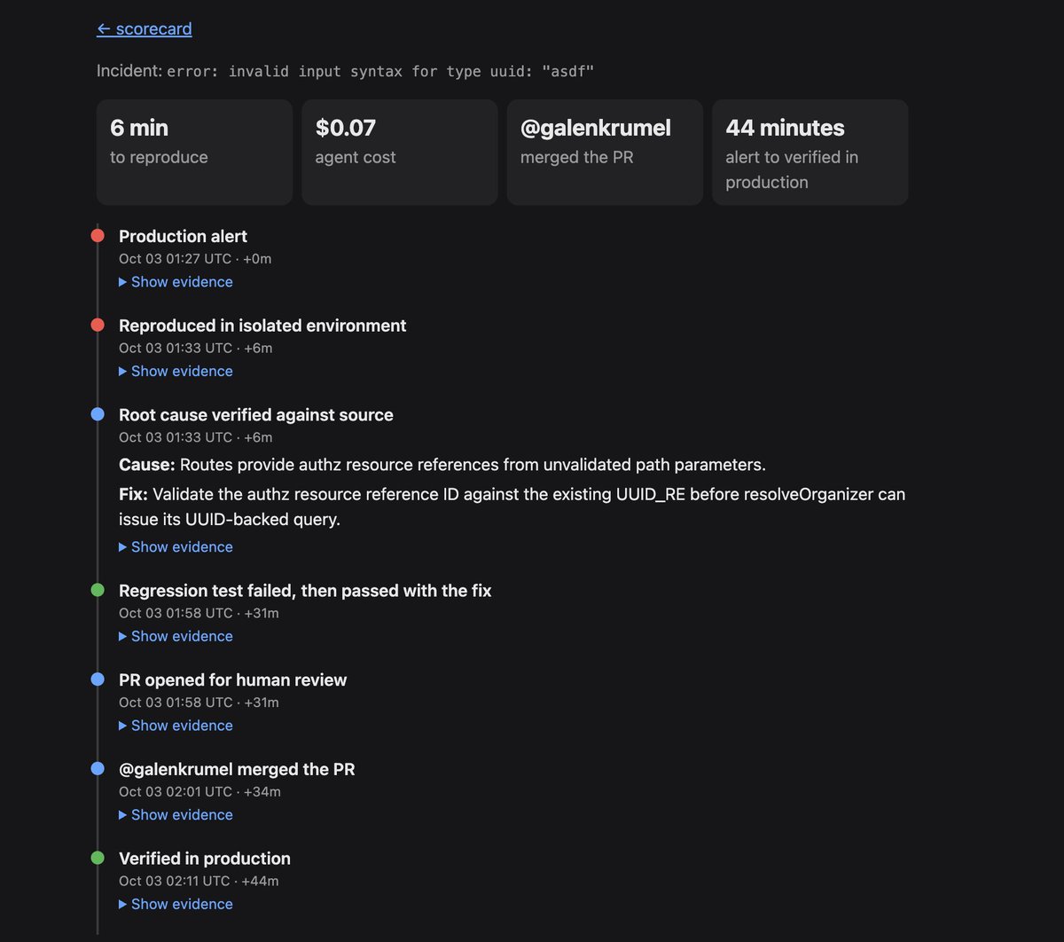The height and width of the screenshot is (942, 1064).
Task: Click the red Reproduced in isolated environment dot
Action: (98, 325)
